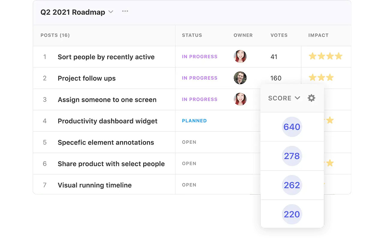Screen dimensions: 384x240
Task: Click the 640 score badge
Action: [292, 127]
